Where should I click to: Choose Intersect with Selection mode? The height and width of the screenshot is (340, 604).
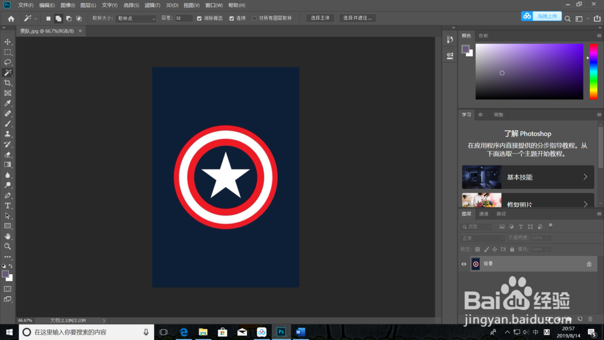[x=79, y=19]
